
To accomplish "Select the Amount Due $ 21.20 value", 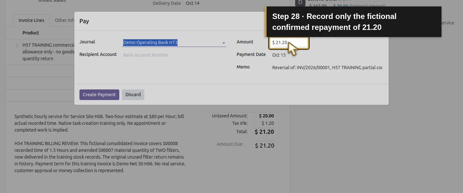I will tap(265, 146).
